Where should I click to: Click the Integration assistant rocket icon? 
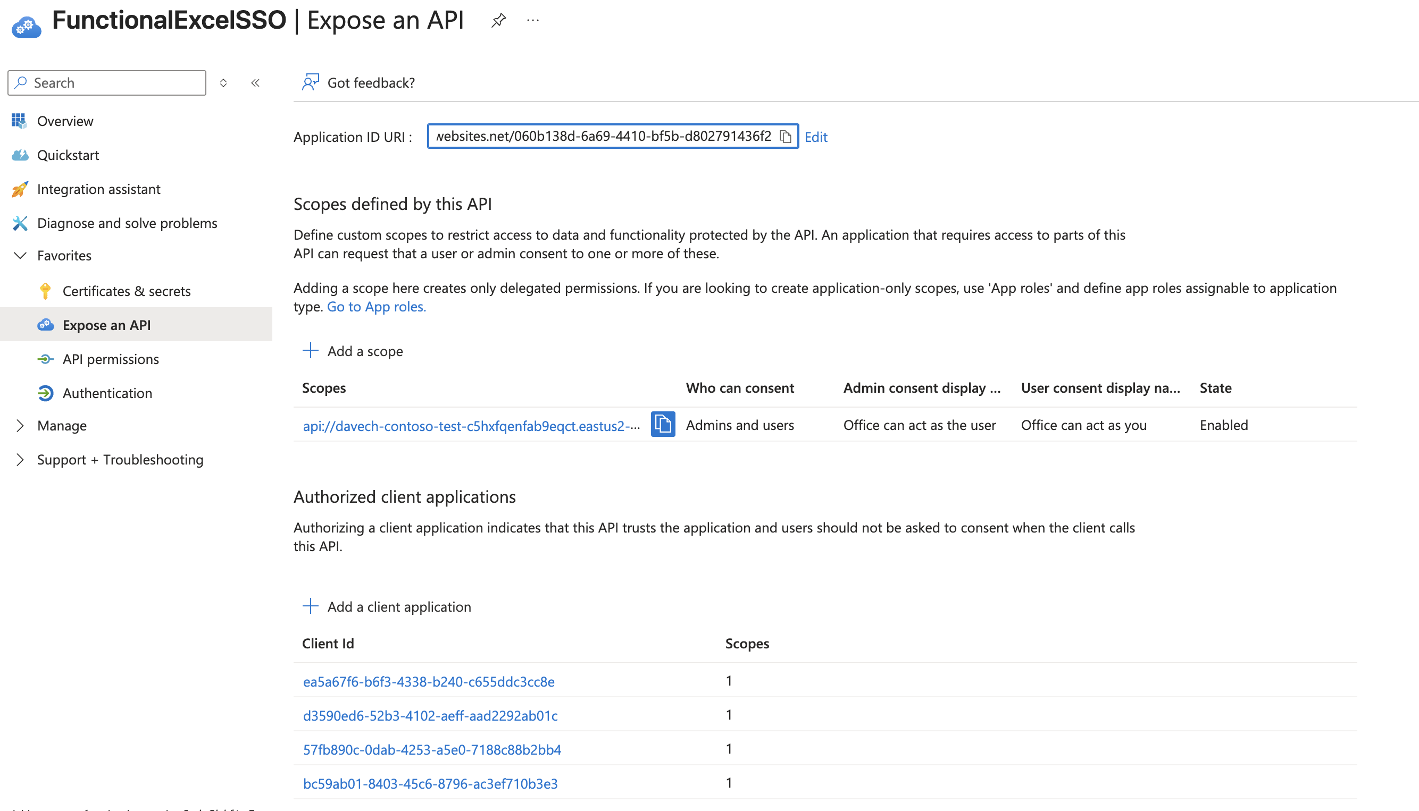pyautogui.click(x=20, y=189)
